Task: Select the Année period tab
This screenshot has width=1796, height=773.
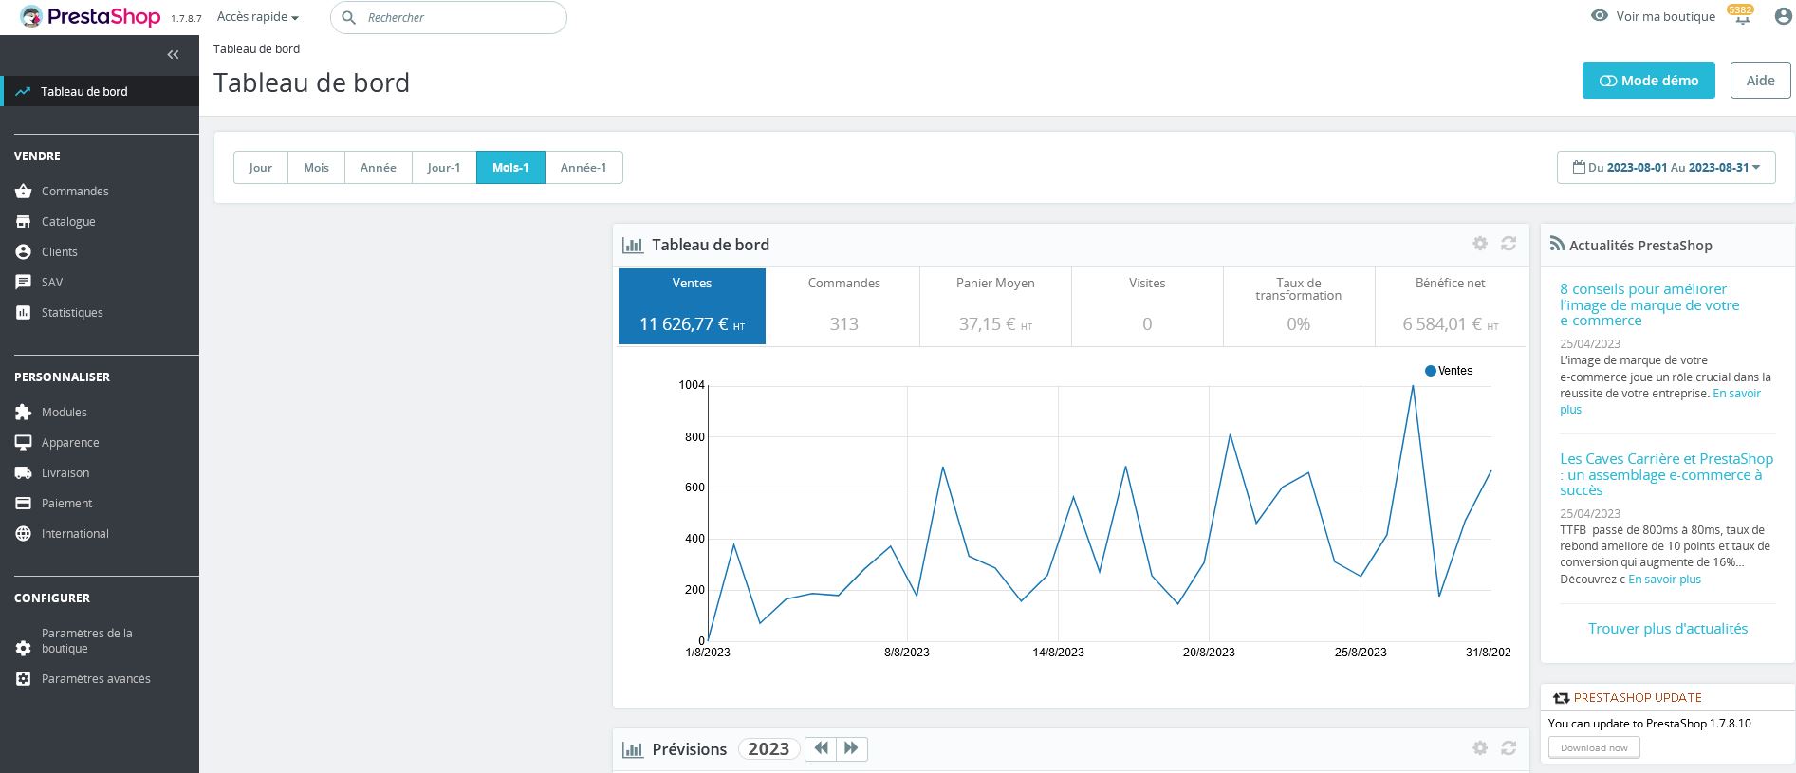Action: point(379,168)
